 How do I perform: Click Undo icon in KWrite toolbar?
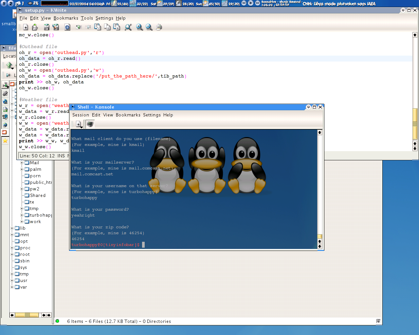tap(79, 27)
